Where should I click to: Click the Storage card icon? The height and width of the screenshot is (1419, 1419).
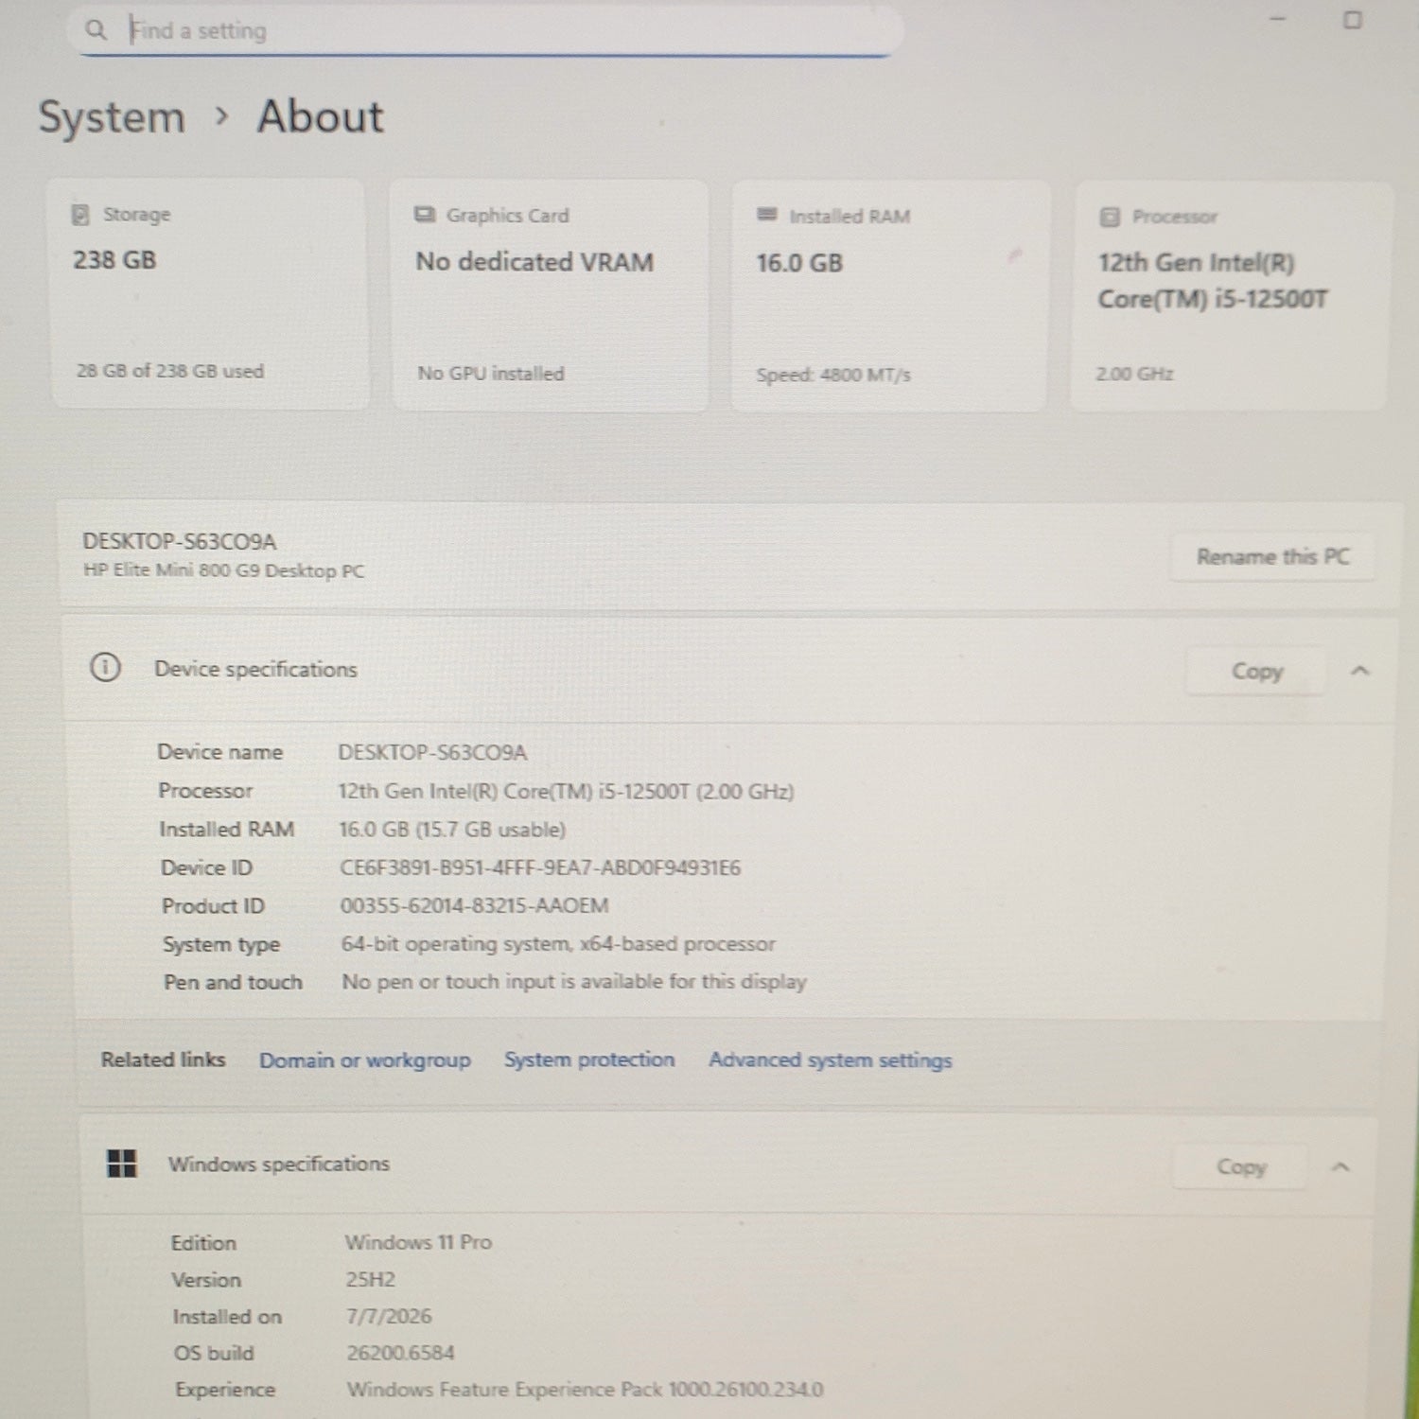pos(80,215)
